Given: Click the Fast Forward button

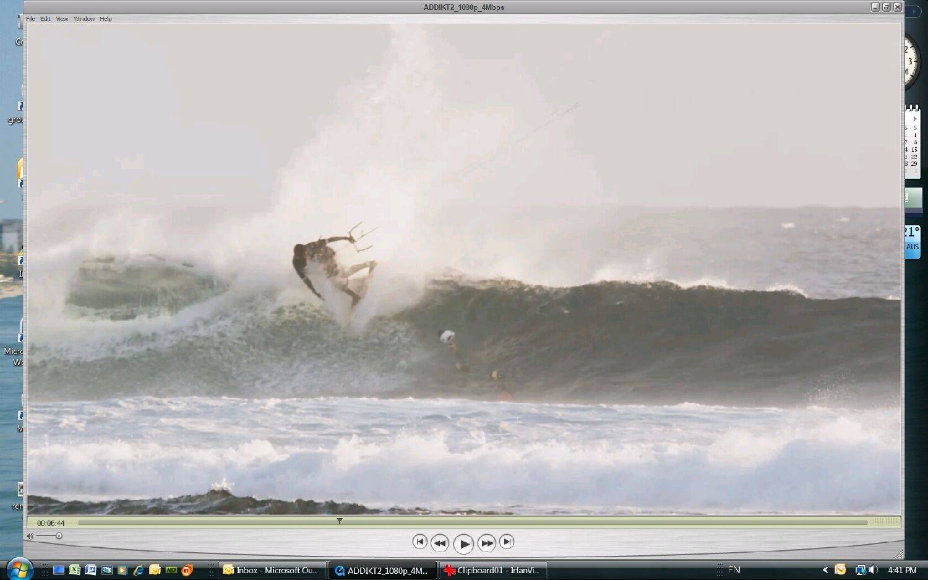Looking at the screenshot, I should tap(487, 543).
